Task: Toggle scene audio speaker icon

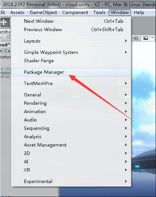Action: [x=136, y=38]
